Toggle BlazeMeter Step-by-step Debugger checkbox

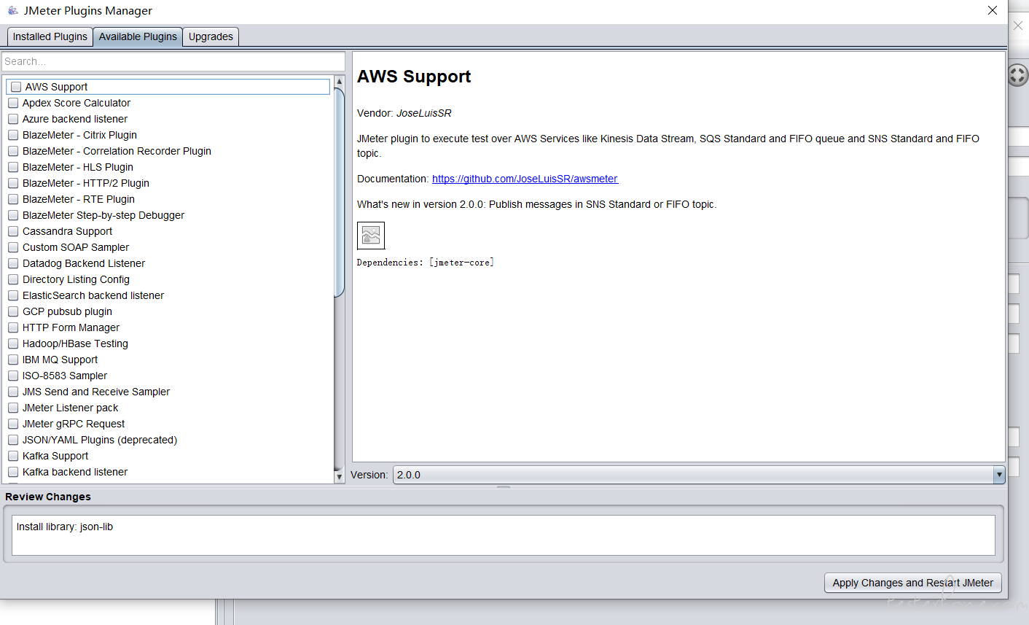coord(13,215)
